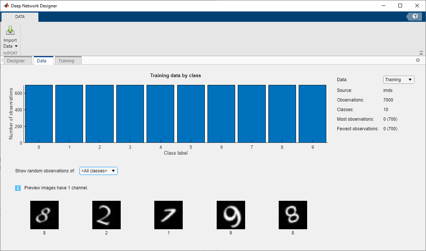The height and width of the screenshot is (251, 426).
Task: Select the Data tab
Action: click(43, 60)
